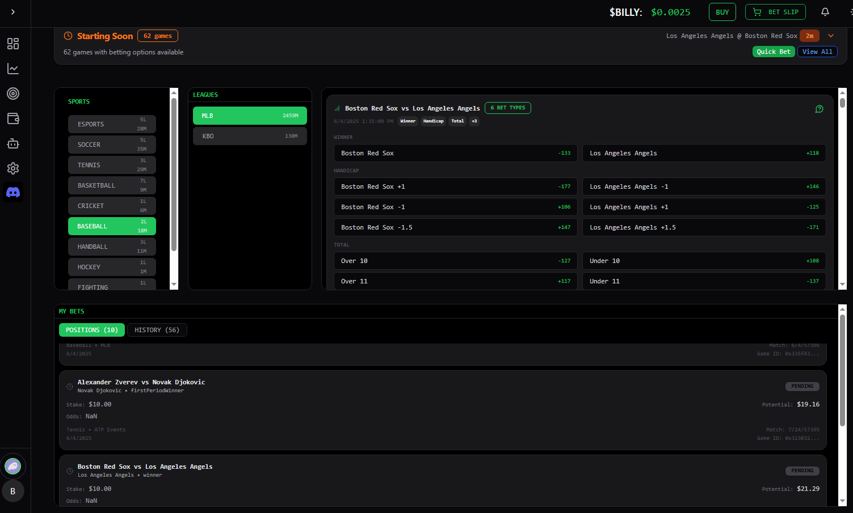Open the target bullseye icon in sidebar
The height and width of the screenshot is (513, 853).
pos(13,94)
